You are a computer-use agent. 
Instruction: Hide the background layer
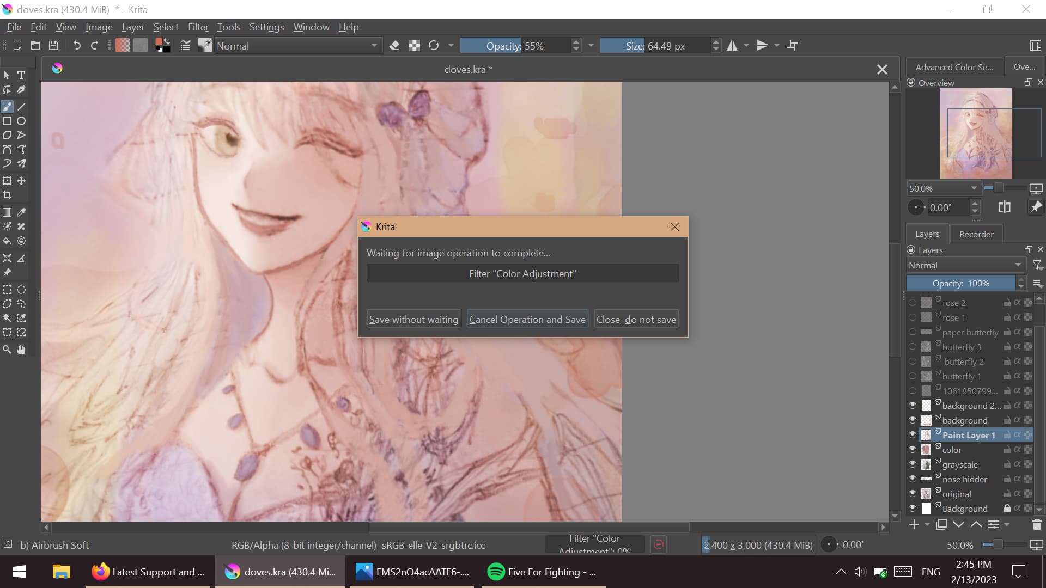point(913,420)
